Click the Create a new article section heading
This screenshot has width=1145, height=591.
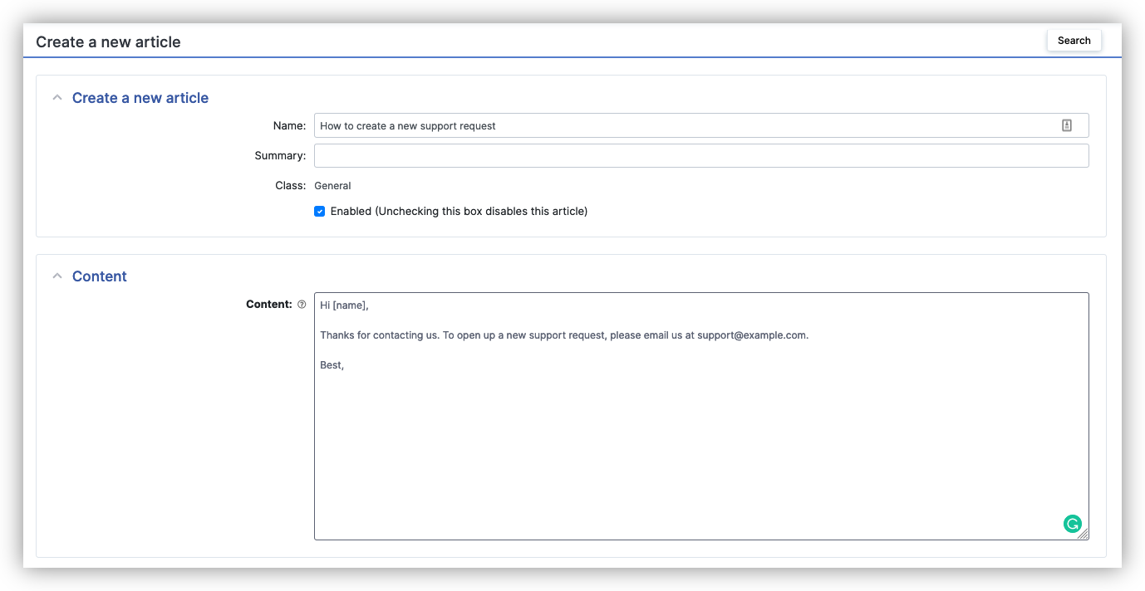(140, 98)
